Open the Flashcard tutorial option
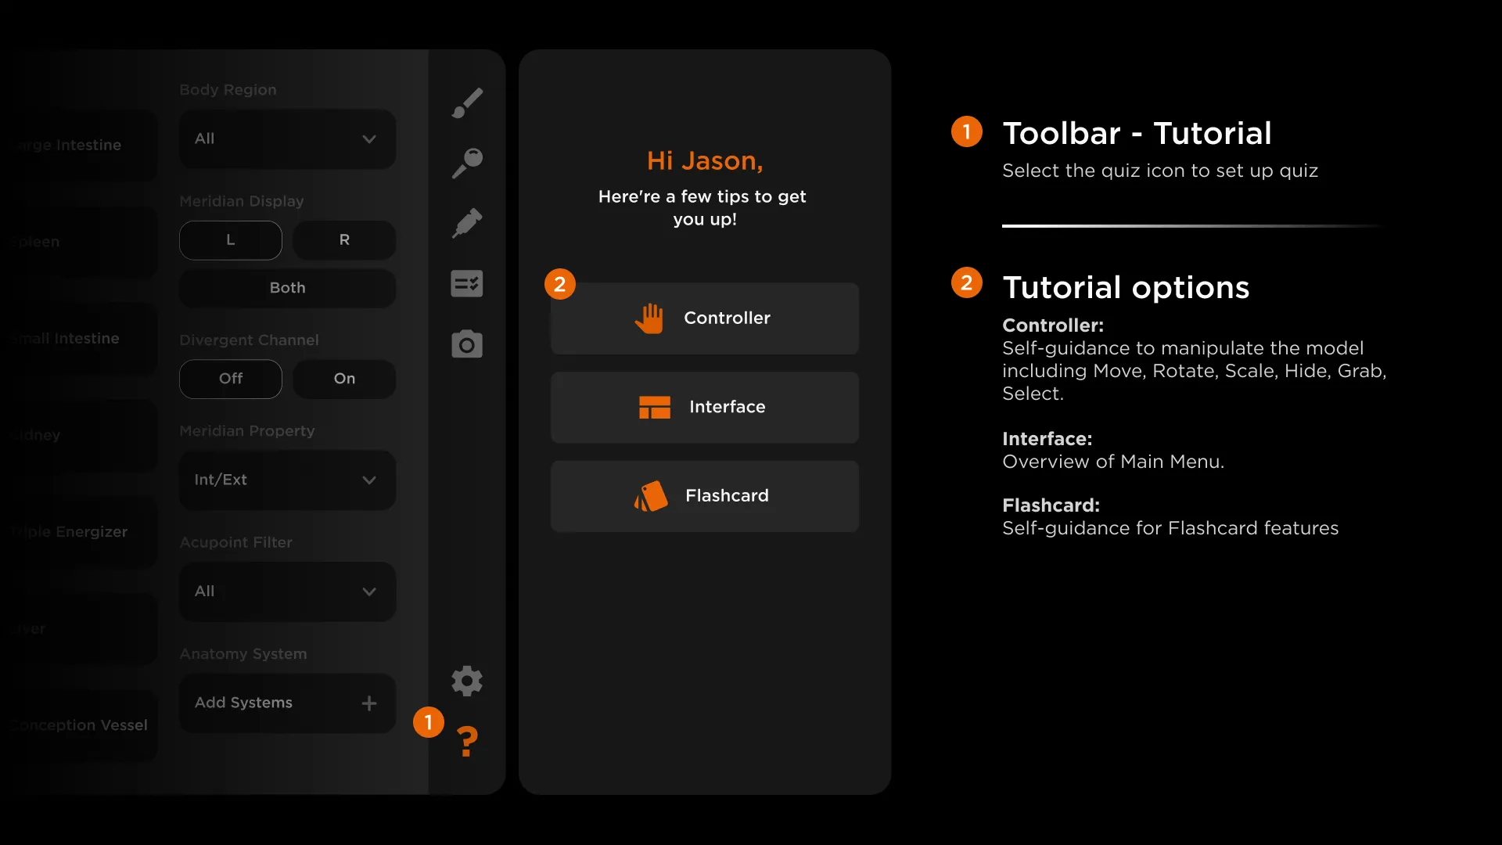The width and height of the screenshot is (1502, 845). point(704,496)
